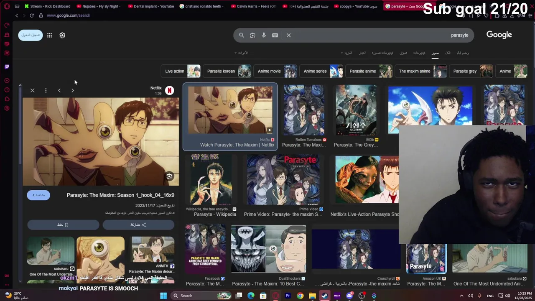Expand المزيد more dropdown
This screenshot has width=535, height=301.
(x=346, y=53)
